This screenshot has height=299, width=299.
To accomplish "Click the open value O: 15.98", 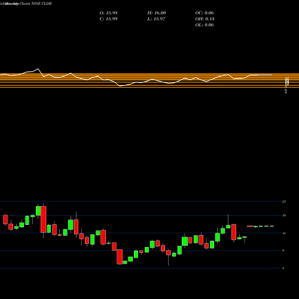I will coord(108,13).
